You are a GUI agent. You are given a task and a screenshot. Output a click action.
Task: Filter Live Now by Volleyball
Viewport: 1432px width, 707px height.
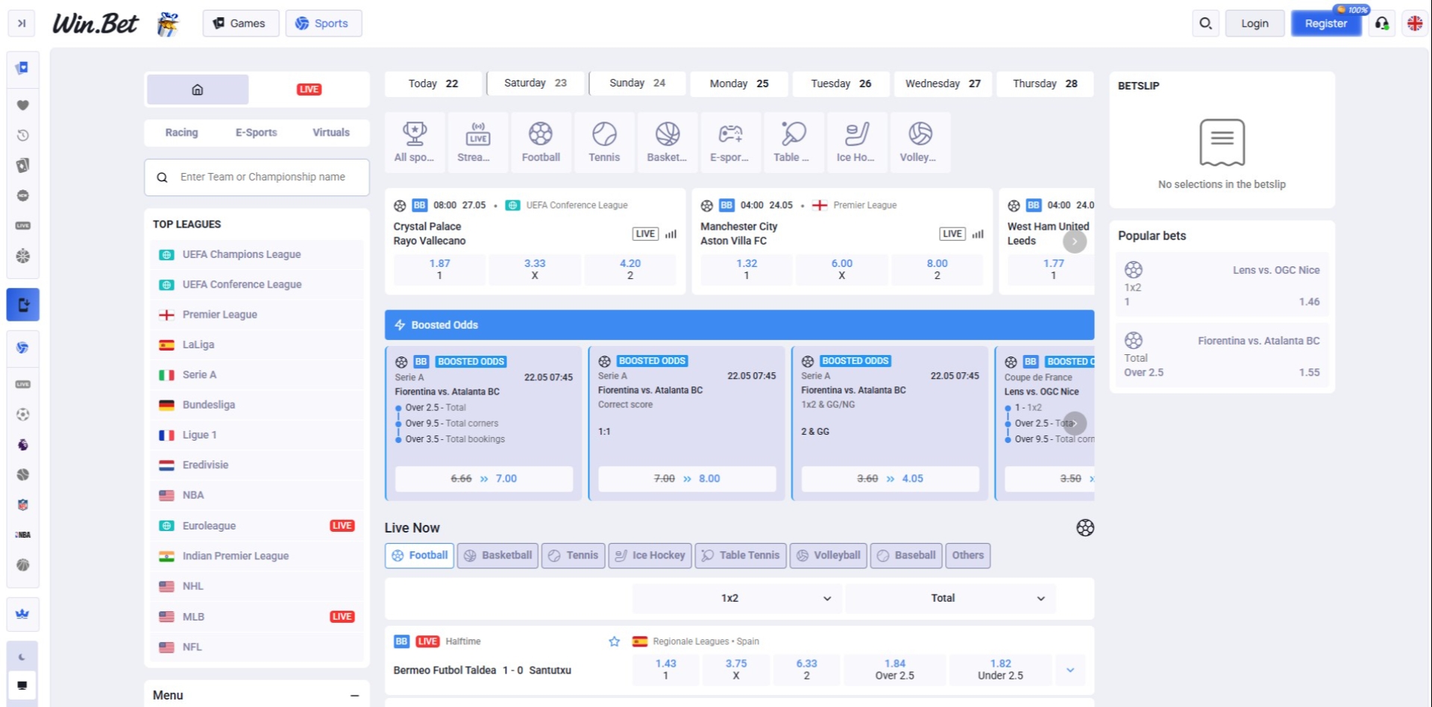(828, 556)
